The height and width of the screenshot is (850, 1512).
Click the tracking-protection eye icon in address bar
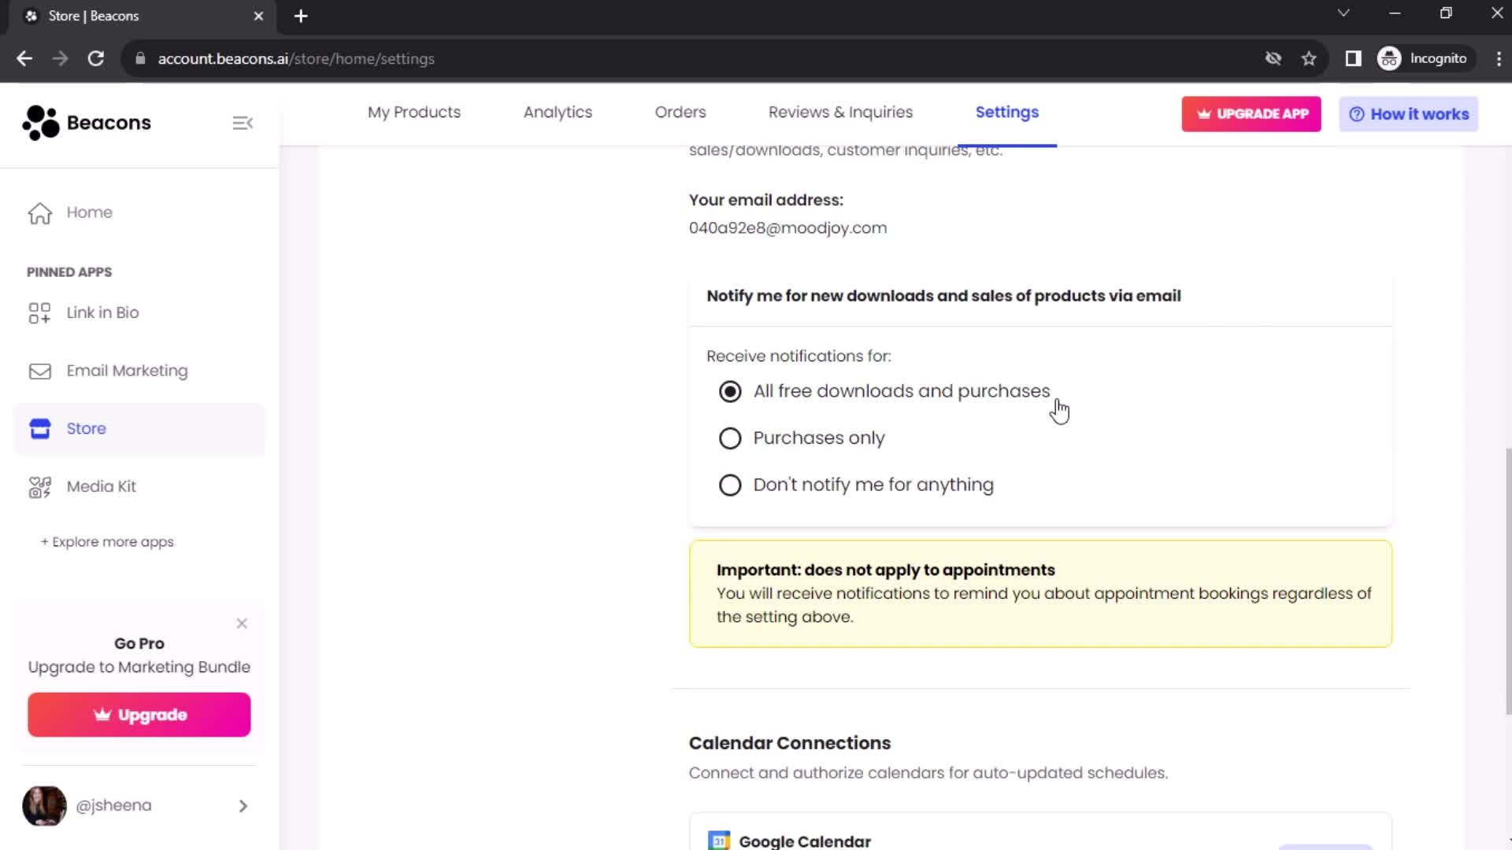click(x=1273, y=58)
